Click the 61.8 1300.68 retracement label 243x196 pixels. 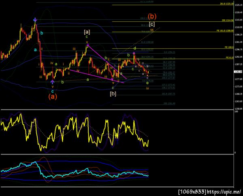[147, 42]
